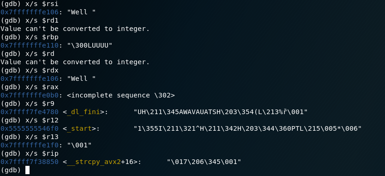Click the _start symbol label
Screen dimensions: 385x176
(79, 128)
